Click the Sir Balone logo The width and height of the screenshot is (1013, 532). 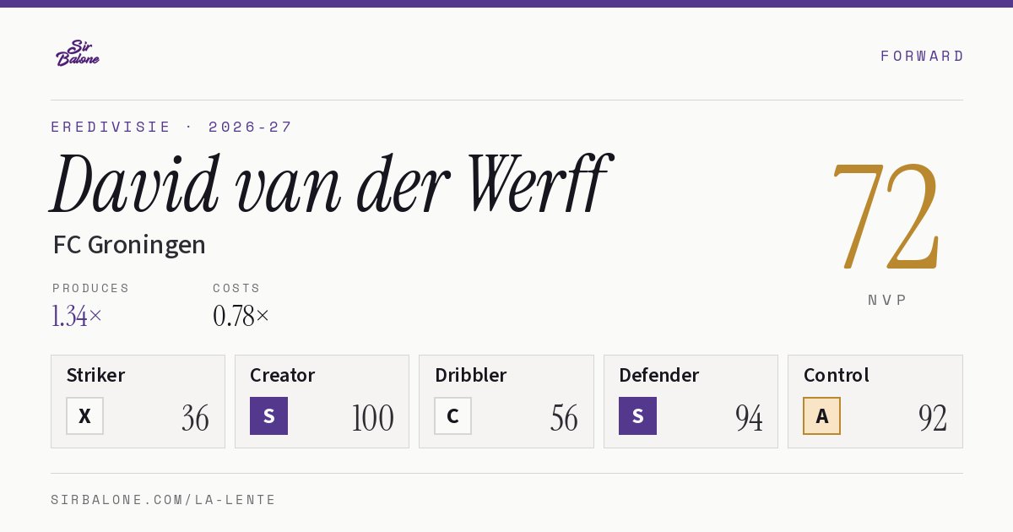coord(78,53)
